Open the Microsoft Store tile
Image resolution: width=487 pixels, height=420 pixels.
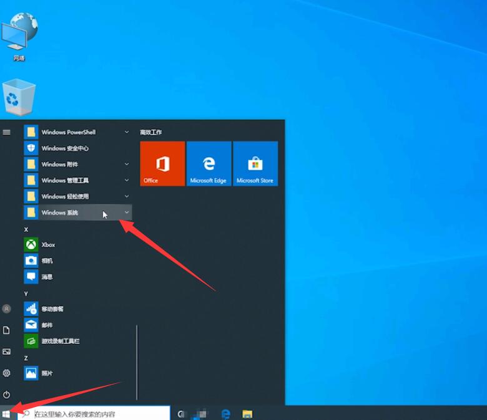click(255, 164)
